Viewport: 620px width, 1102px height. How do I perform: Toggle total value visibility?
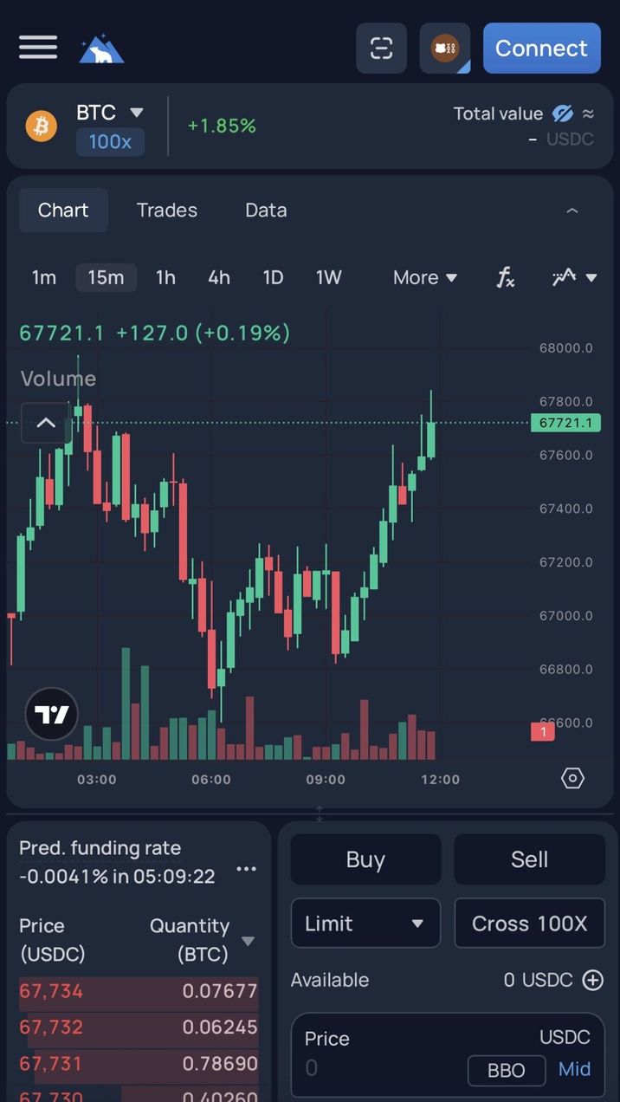point(563,113)
